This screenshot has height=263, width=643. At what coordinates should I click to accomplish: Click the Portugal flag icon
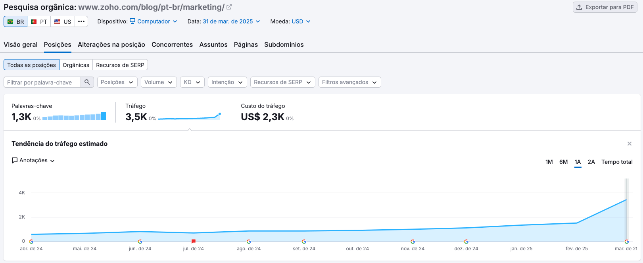pyautogui.click(x=34, y=21)
